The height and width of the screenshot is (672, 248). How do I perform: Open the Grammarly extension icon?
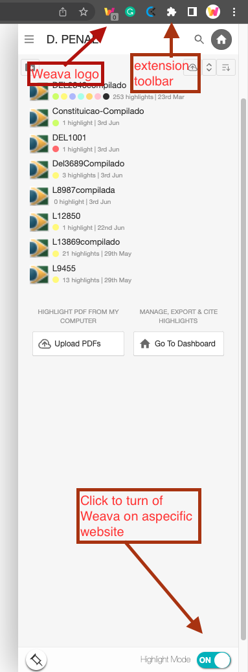pyautogui.click(x=130, y=12)
